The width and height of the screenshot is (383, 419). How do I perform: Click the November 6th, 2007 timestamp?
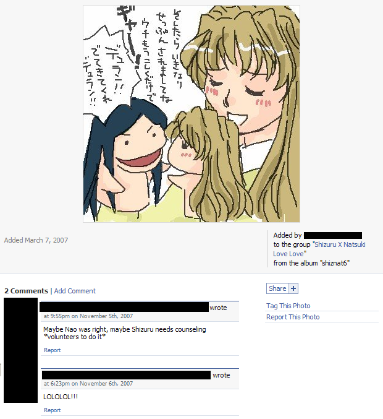click(x=88, y=384)
